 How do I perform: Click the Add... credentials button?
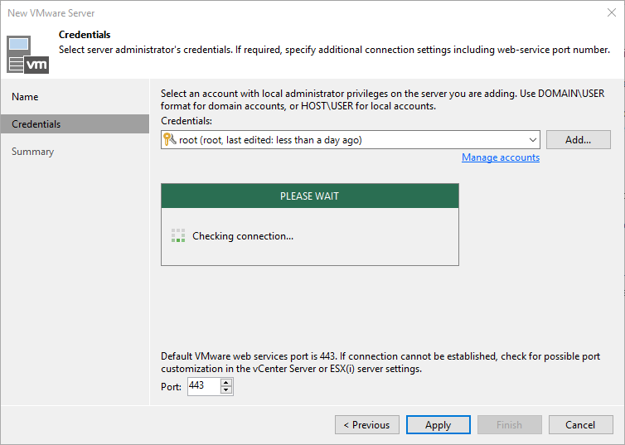pyautogui.click(x=578, y=140)
